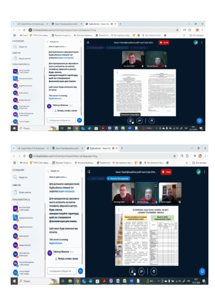Open chat options three-dot menu in lower screenshot
This screenshot has height=305, width=215.
tap(82, 171)
